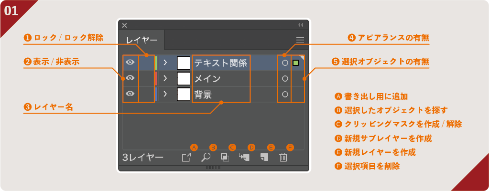
Task: Hide the テキスト関係 layer with eye icon
Action: 130,63
